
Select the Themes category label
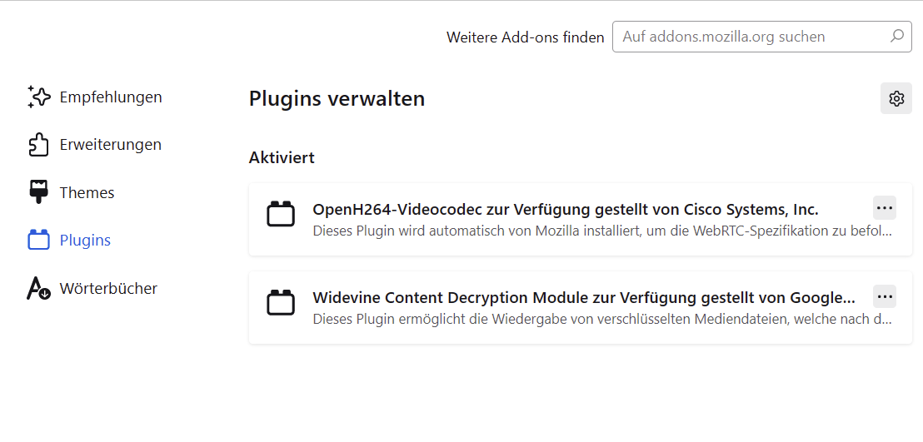[x=87, y=193]
